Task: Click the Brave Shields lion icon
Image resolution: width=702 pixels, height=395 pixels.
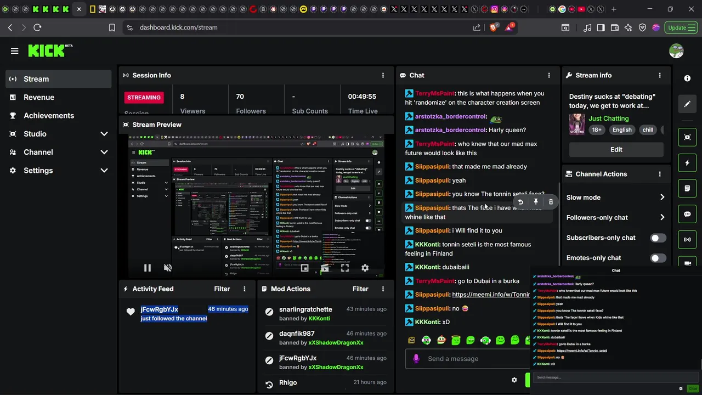Action: pyautogui.click(x=493, y=27)
